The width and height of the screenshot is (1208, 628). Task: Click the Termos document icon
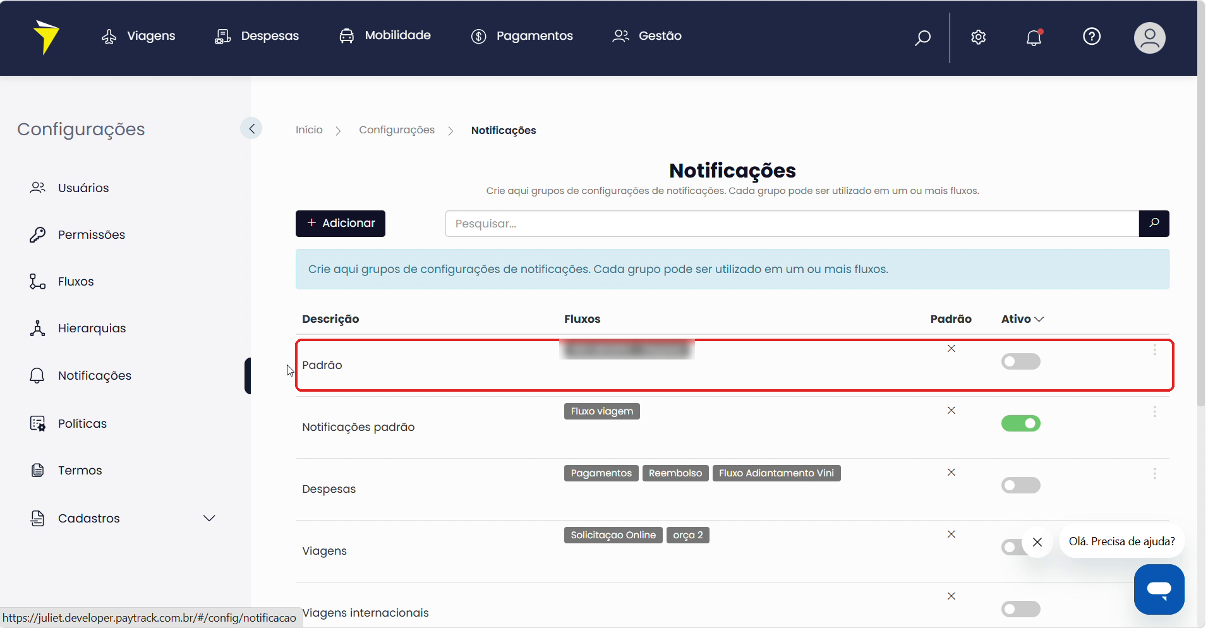pos(37,470)
